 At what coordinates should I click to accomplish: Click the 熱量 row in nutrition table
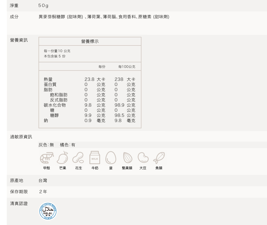[x=48, y=80]
